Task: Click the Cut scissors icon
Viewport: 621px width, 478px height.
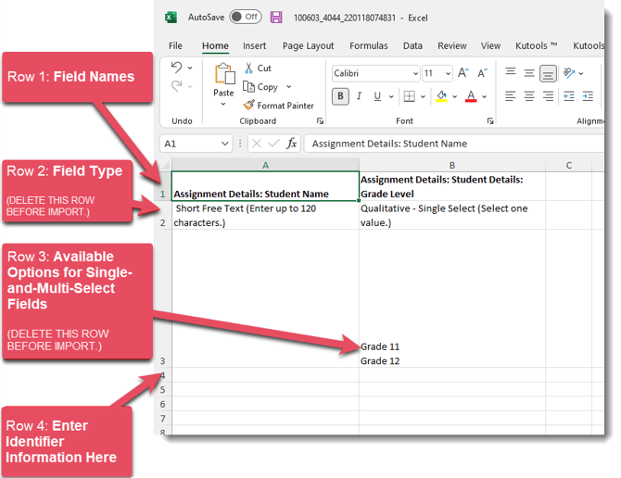Action: tap(248, 68)
